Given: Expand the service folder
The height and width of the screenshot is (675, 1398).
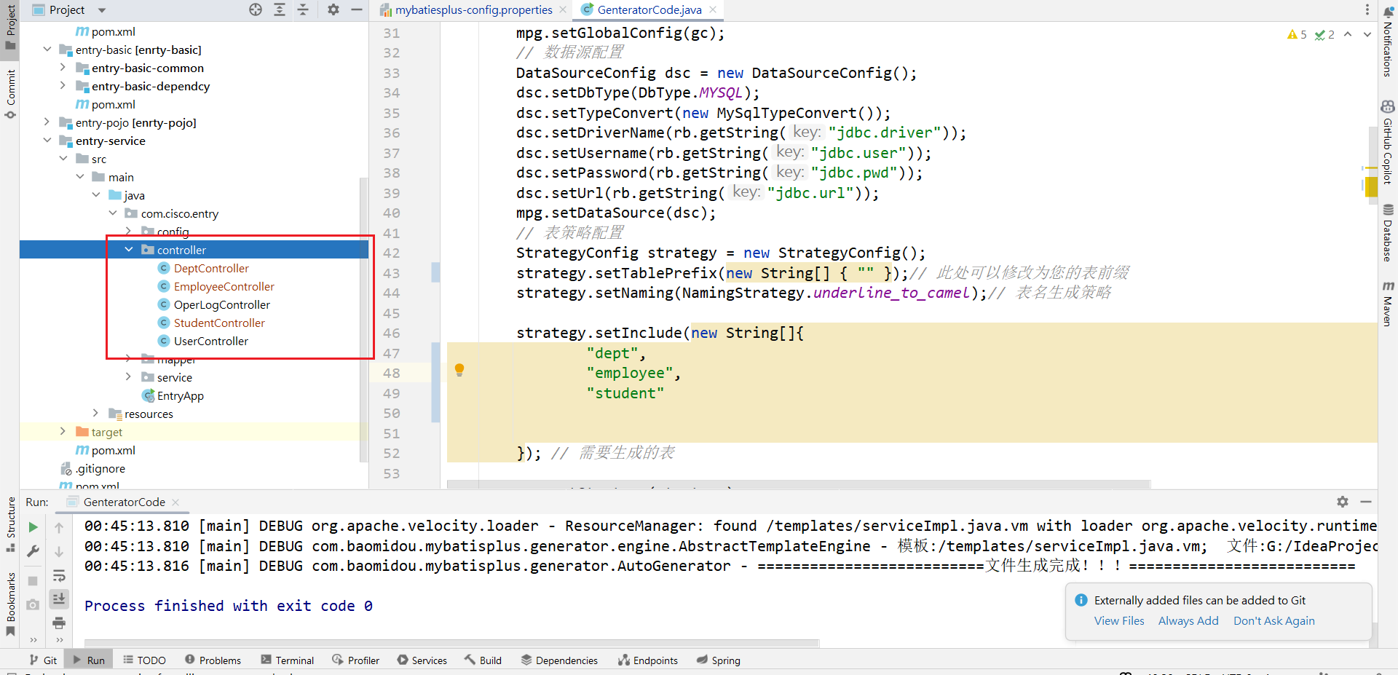Looking at the screenshot, I should click(x=129, y=377).
